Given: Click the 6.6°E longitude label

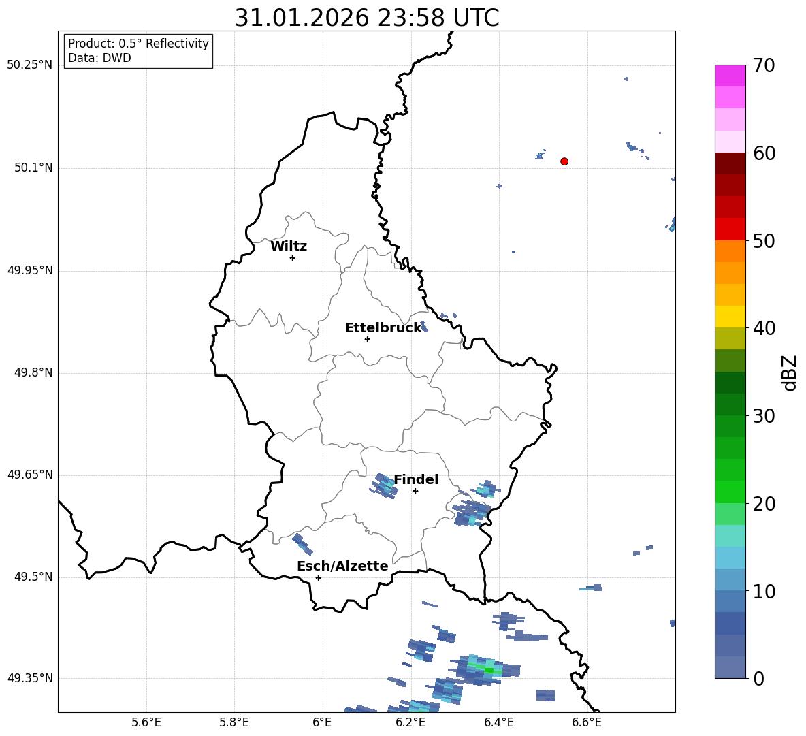Looking at the screenshot, I should pos(587,722).
